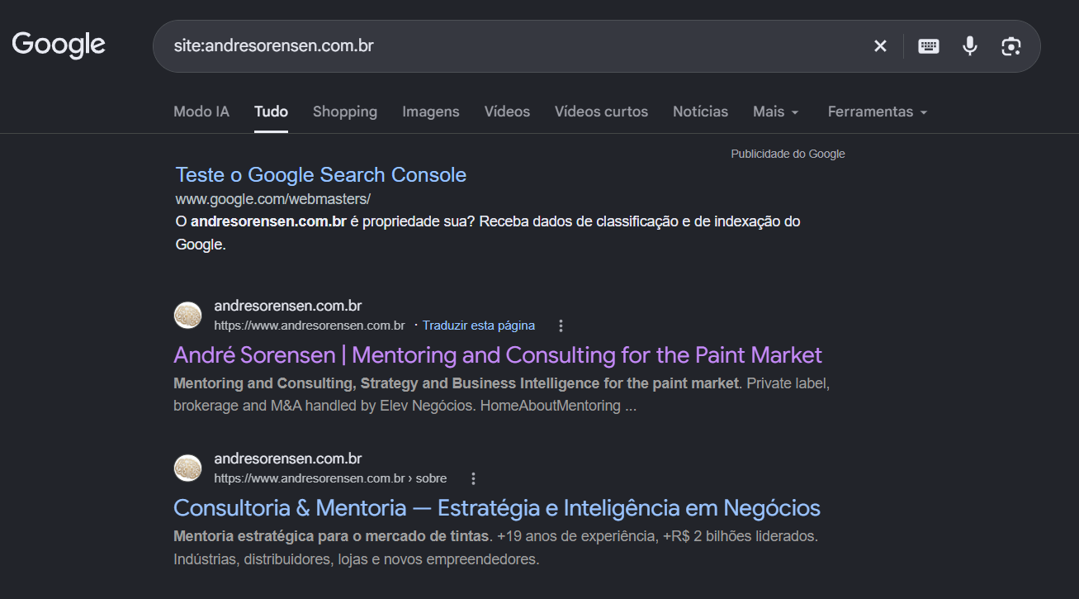
Task: Click the second result site name andresorensen.com.br
Action: tap(288, 459)
